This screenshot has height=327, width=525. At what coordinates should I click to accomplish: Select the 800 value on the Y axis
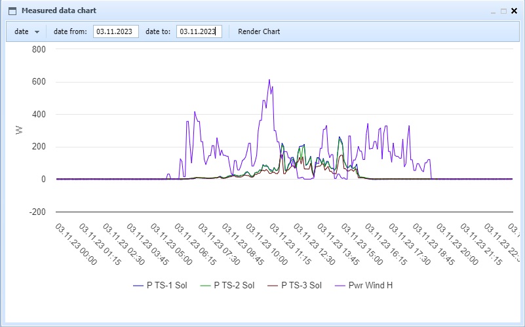(38, 49)
